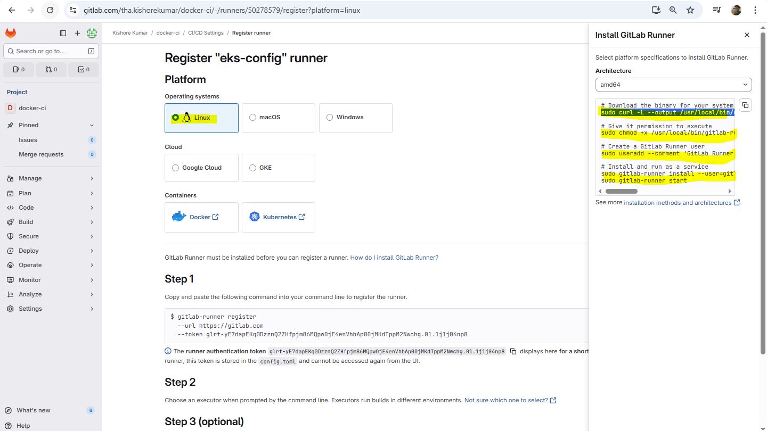Open Issues in the sidebar
Image resolution: width=767 pixels, height=431 pixels.
(28, 140)
